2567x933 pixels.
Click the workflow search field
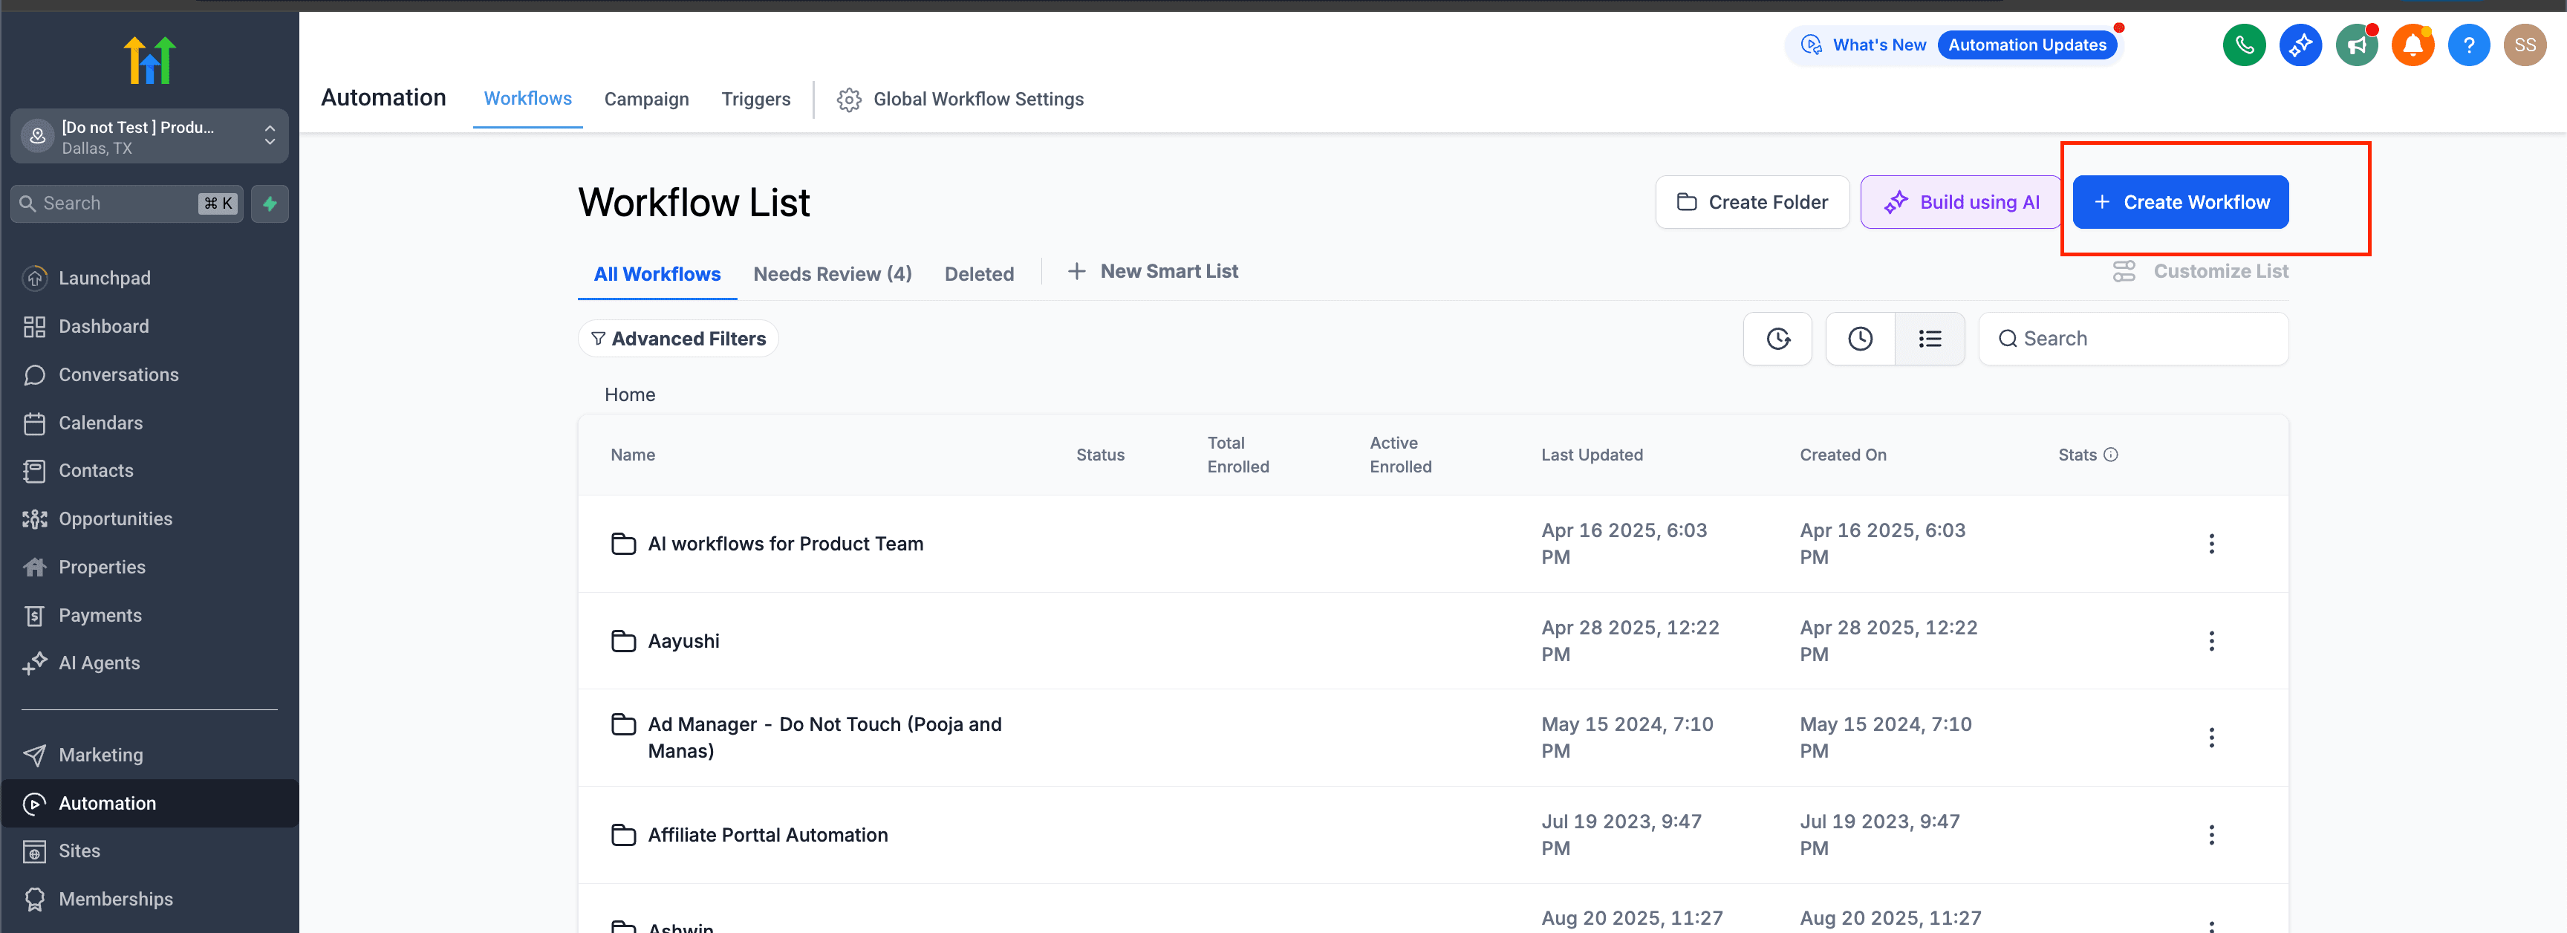[2132, 338]
